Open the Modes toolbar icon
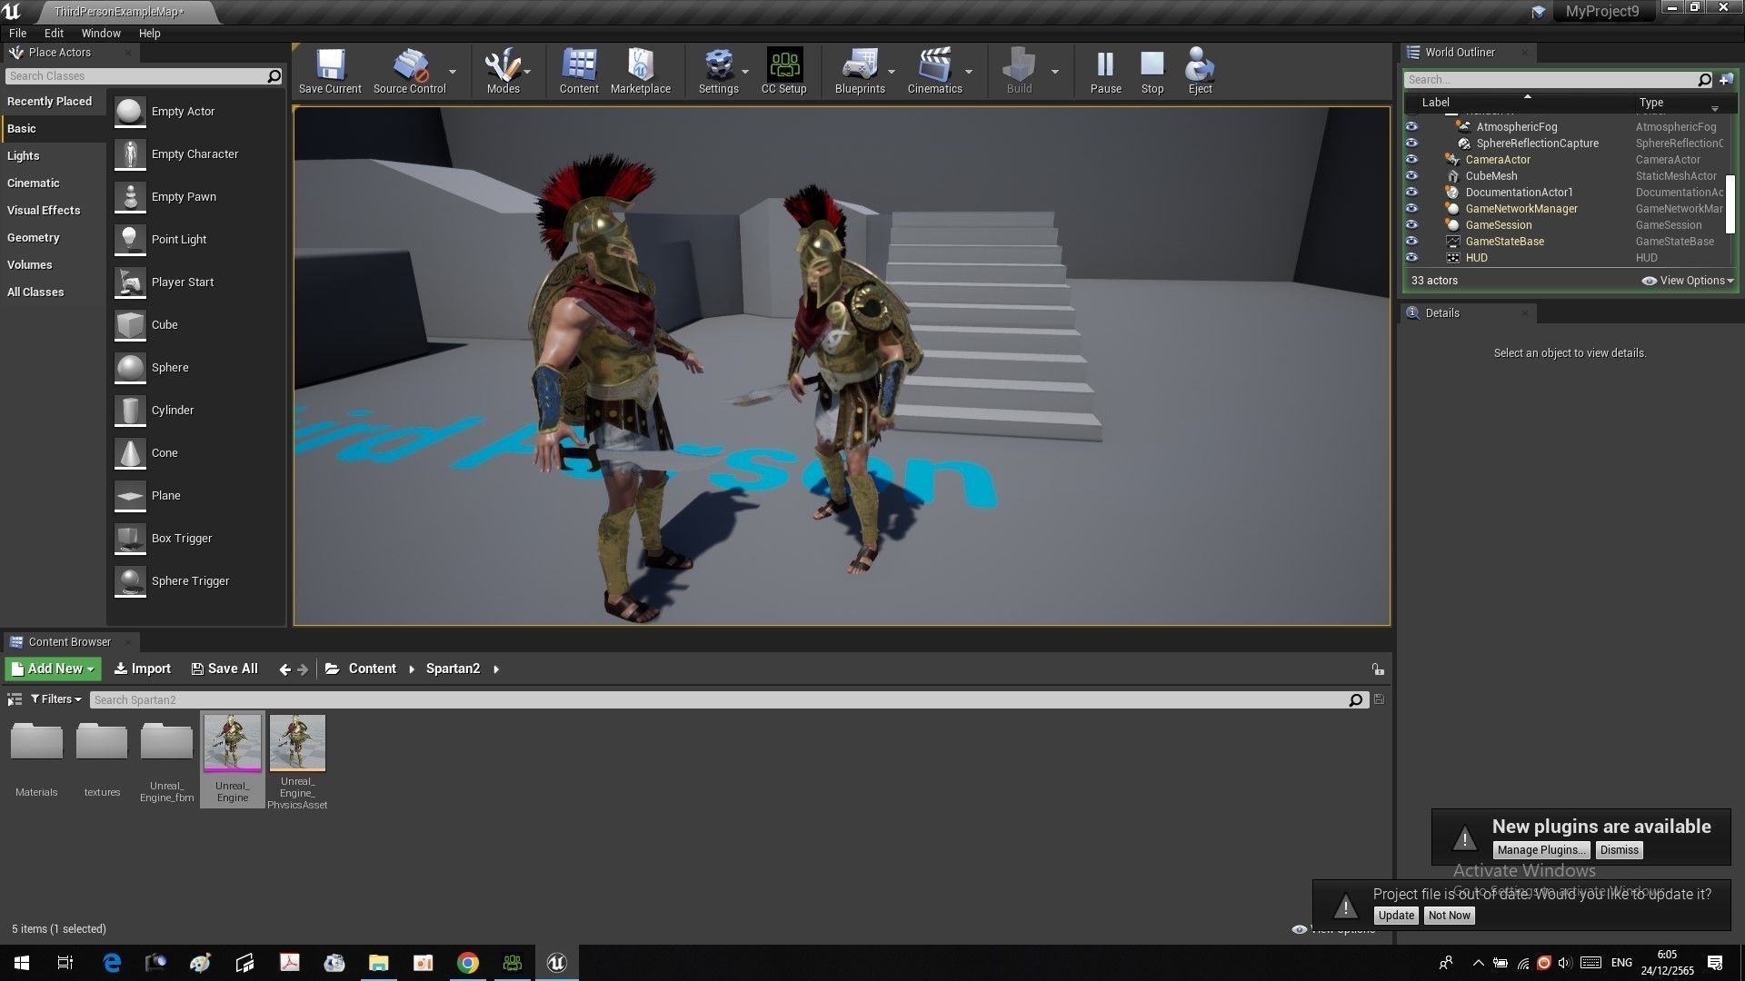This screenshot has height=981, width=1745. click(x=503, y=71)
